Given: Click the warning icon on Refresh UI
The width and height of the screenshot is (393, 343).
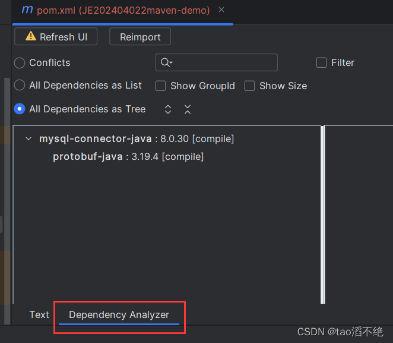Looking at the screenshot, I should tap(31, 36).
